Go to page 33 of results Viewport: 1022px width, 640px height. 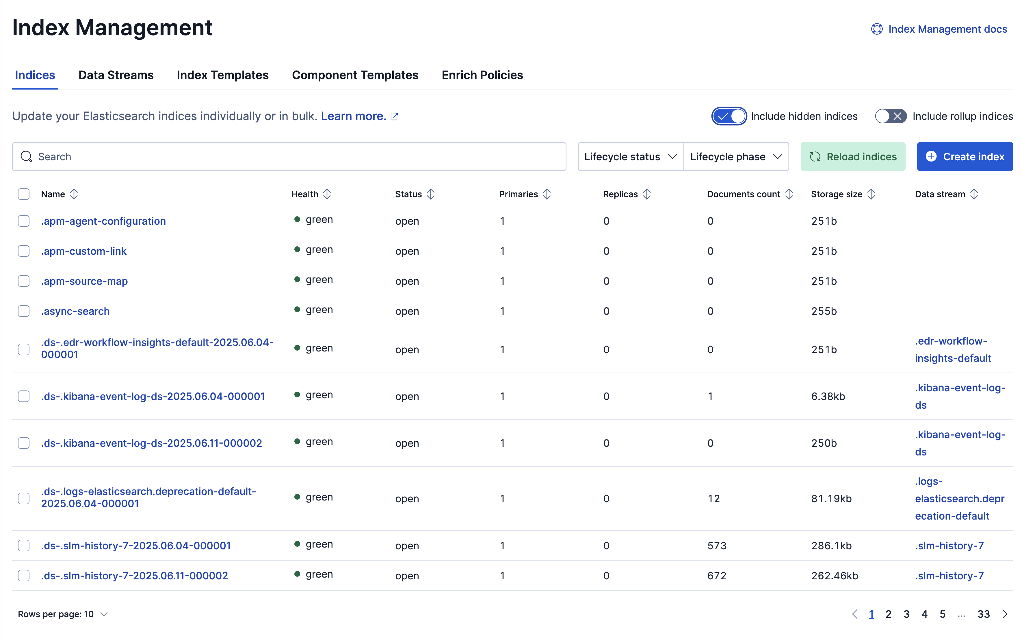coord(984,614)
